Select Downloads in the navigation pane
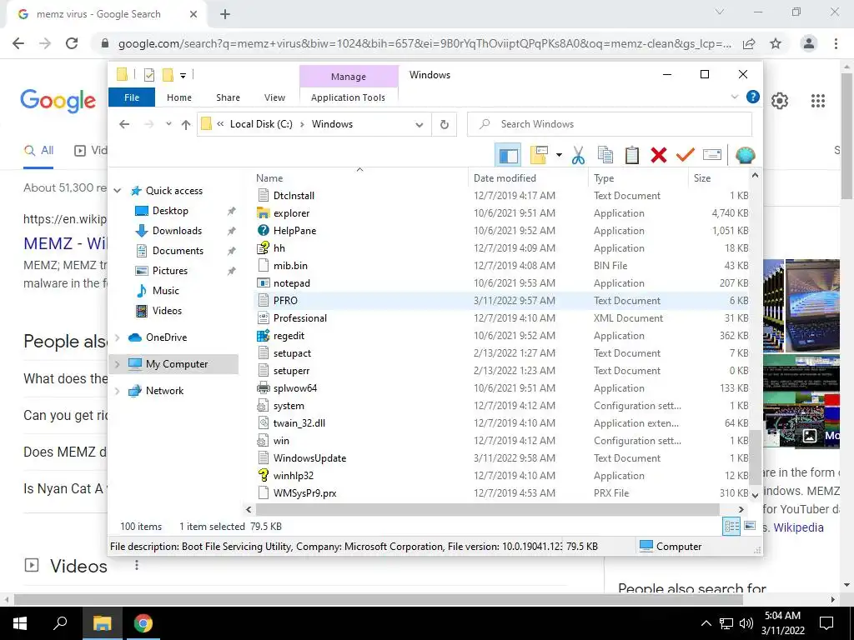854x640 pixels. [177, 231]
